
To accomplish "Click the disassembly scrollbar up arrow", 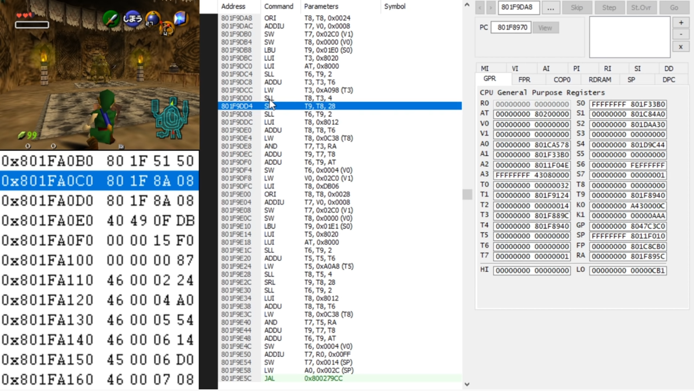I will point(467,5).
